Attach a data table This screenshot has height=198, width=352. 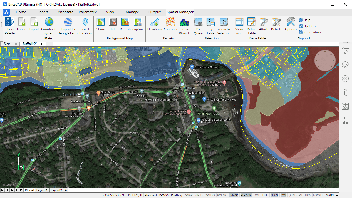coord(264,24)
